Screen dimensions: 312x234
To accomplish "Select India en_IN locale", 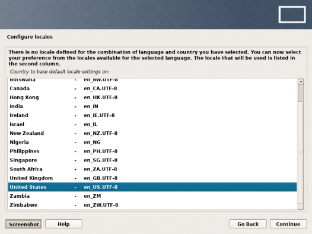I will pos(152,106).
